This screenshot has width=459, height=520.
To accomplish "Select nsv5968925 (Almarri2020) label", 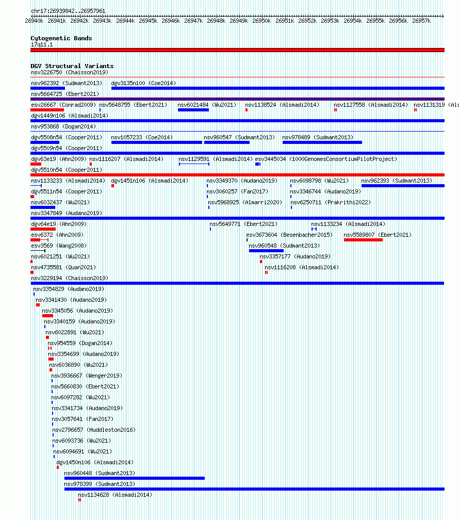I will 245,202.
